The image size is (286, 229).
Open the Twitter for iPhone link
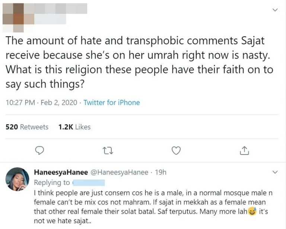(x=112, y=103)
